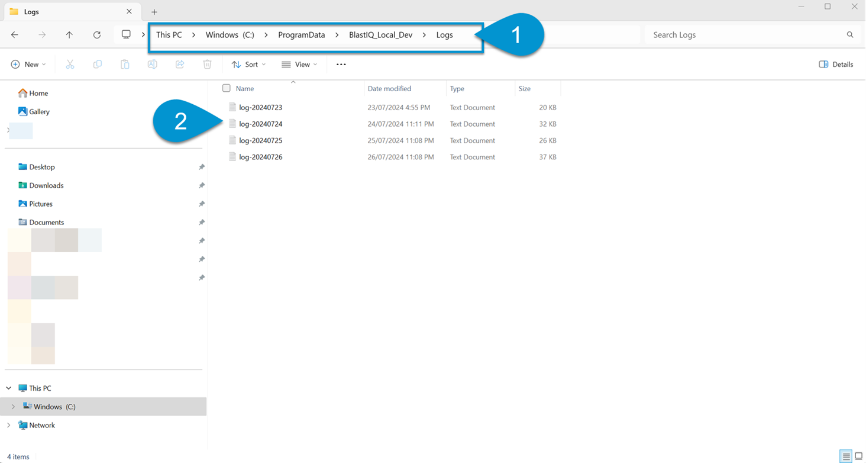Viewport: 866px width, 463px height.
Task: Open Gallery in the navigation pane
Action: 34,111
